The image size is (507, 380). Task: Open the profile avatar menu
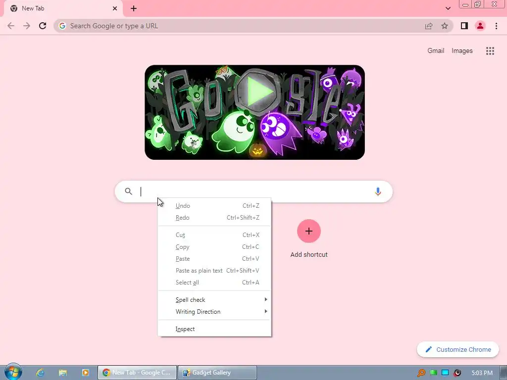(x=480, y=26)
